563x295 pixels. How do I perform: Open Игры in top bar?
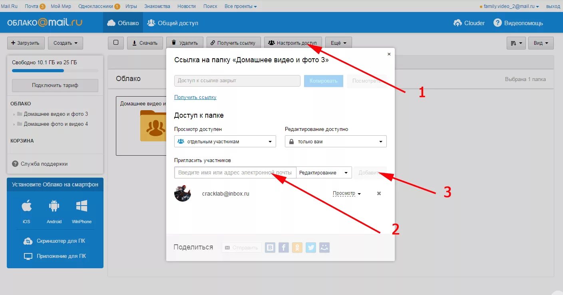click(x=131, y=6)
